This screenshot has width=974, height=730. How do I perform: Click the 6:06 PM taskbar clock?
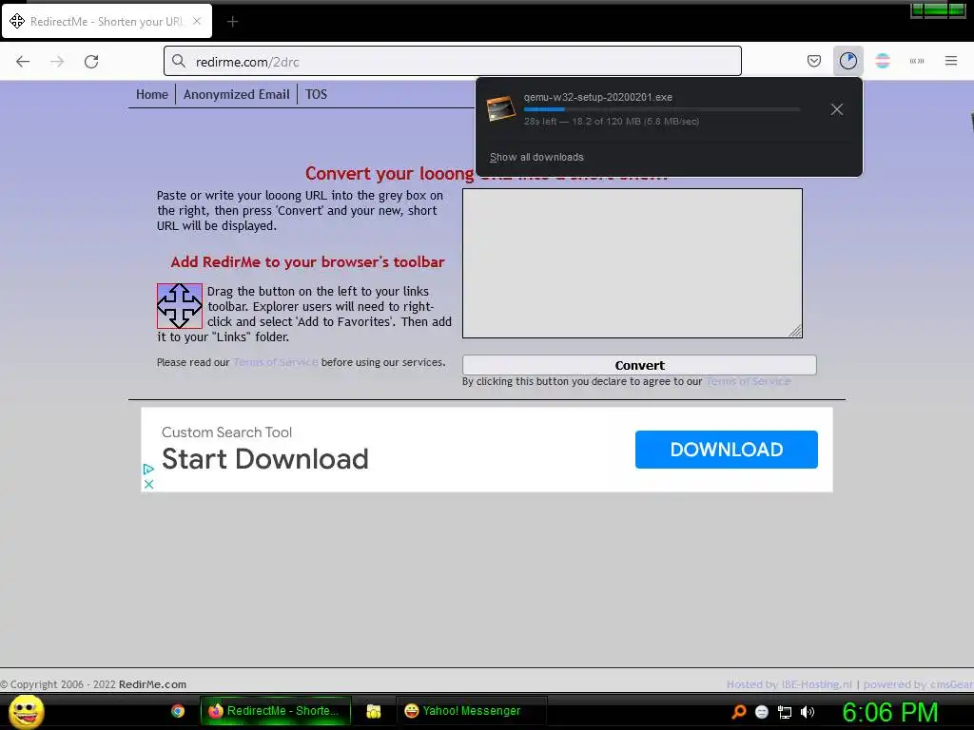890,712
